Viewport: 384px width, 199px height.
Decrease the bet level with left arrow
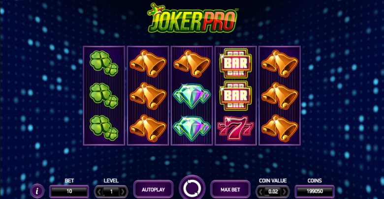99,192
